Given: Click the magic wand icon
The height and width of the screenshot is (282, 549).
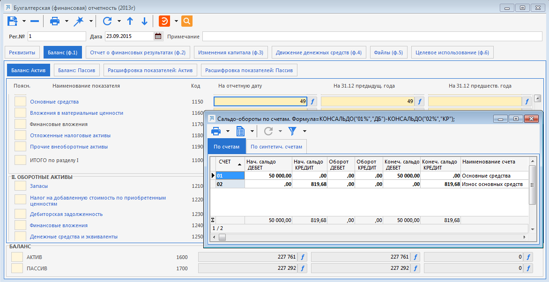Looking at the screenshot, I should 78,21.
